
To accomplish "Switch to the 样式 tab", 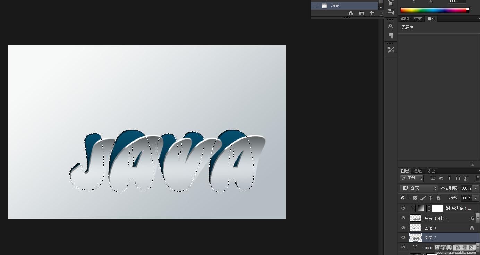I will tap(418, 19).
